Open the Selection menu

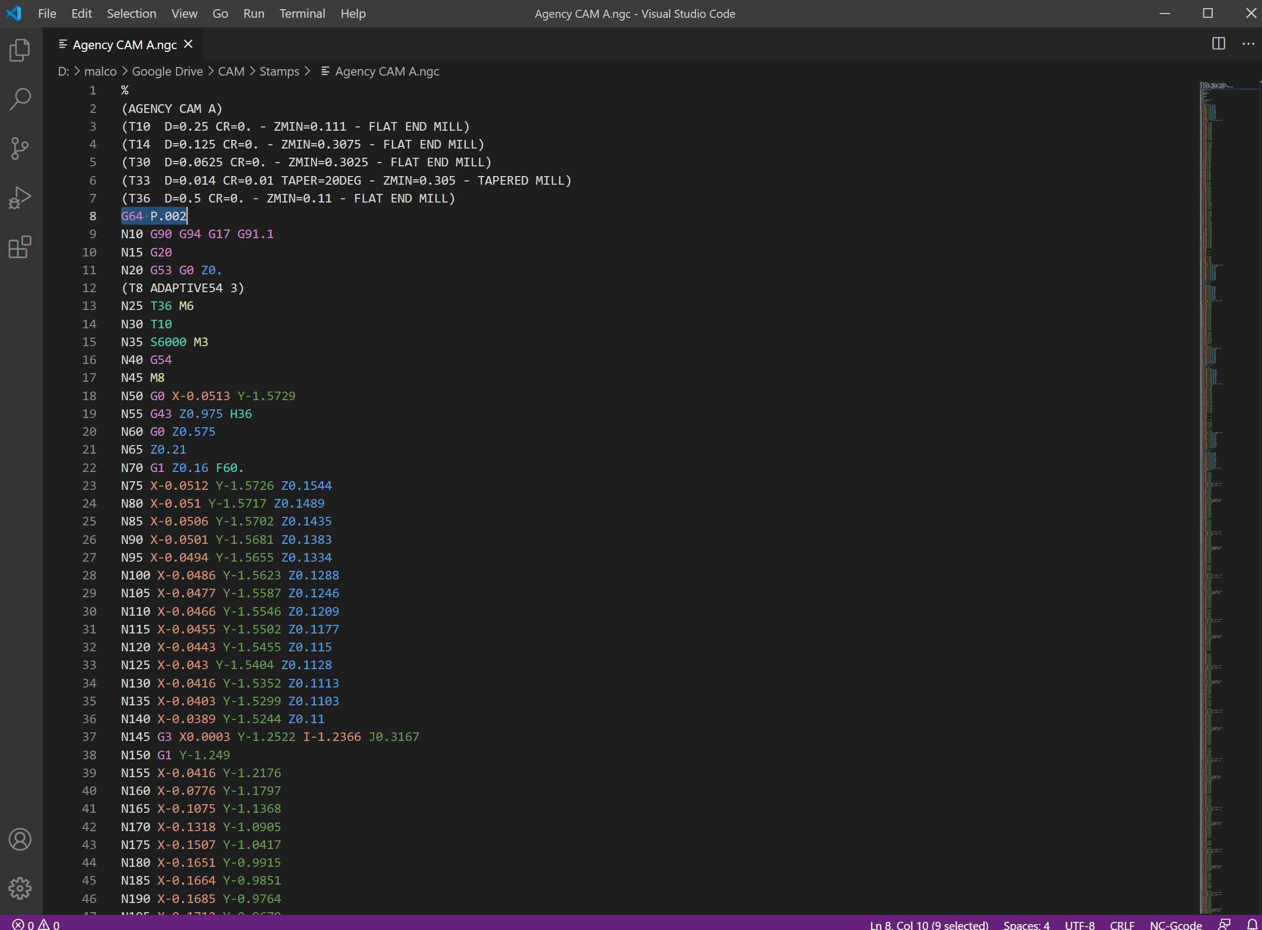pyautogui.click(x=131, y=14)
